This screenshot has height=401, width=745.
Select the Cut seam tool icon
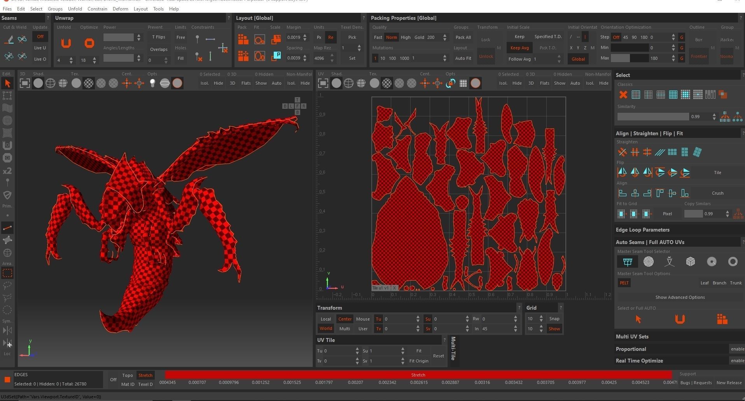click(9, 39)
